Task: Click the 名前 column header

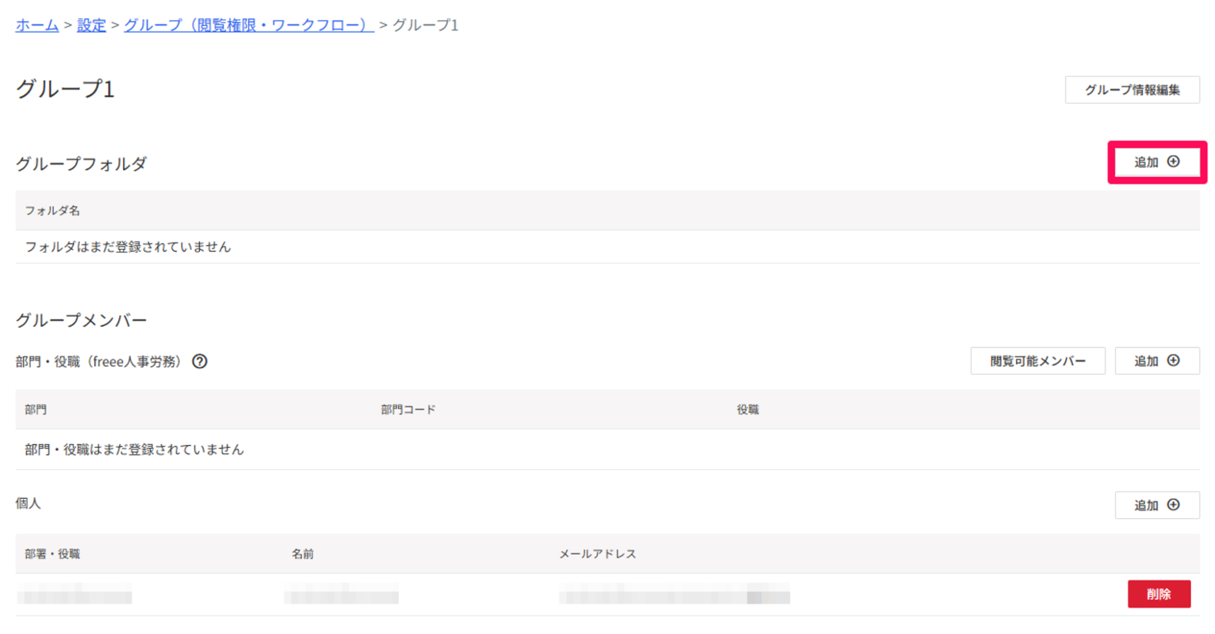Action: coord(303,554)
